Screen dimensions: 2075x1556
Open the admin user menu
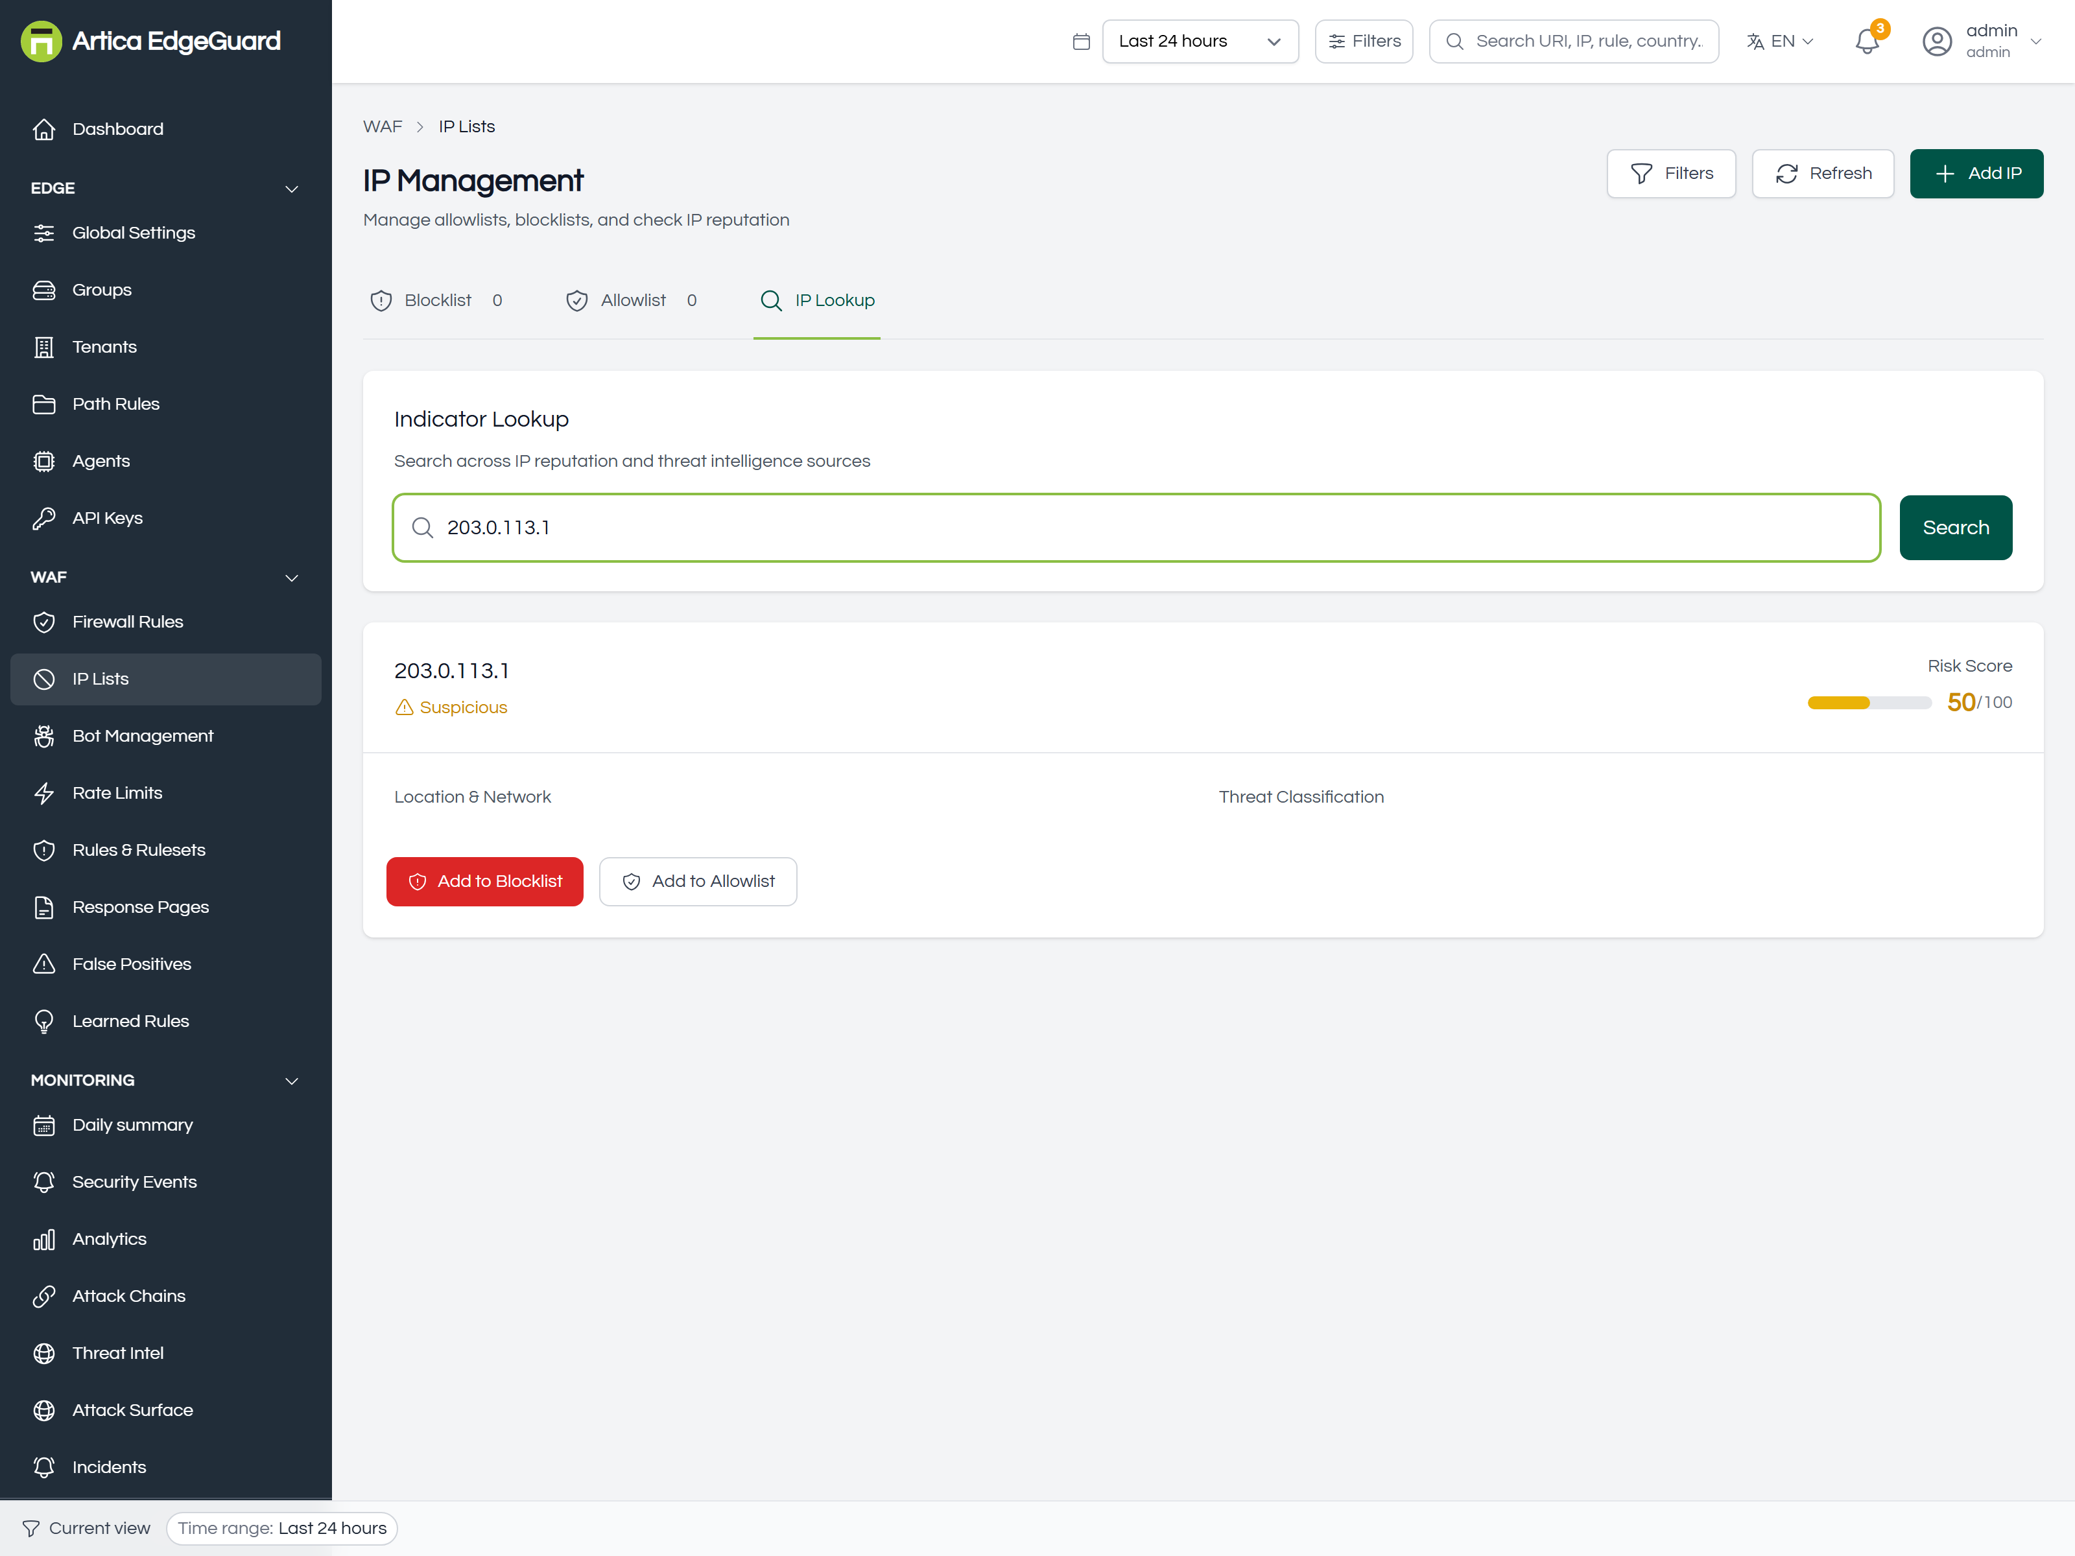[x=1981, y=41]
